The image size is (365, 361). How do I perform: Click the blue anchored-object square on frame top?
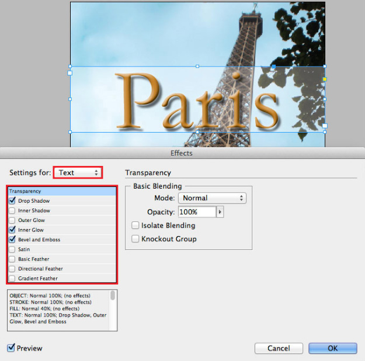tap(274, 67)
